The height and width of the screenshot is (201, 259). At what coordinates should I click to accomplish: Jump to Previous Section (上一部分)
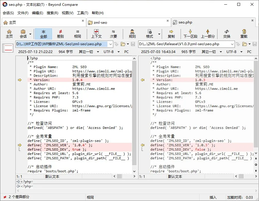pos(208,34)
